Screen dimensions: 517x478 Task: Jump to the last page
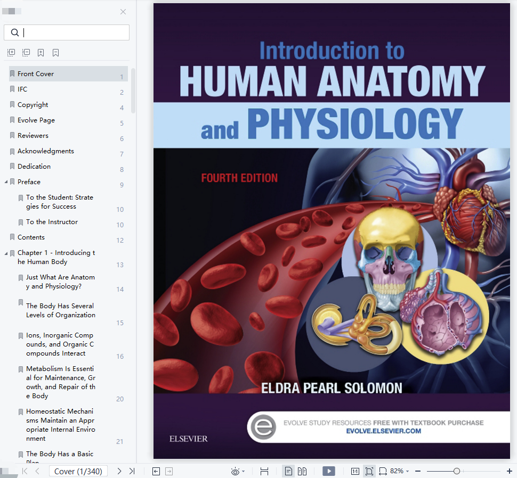point(132,471)
